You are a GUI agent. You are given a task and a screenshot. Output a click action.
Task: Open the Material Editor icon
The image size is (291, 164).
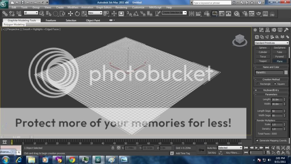(236, 14)
